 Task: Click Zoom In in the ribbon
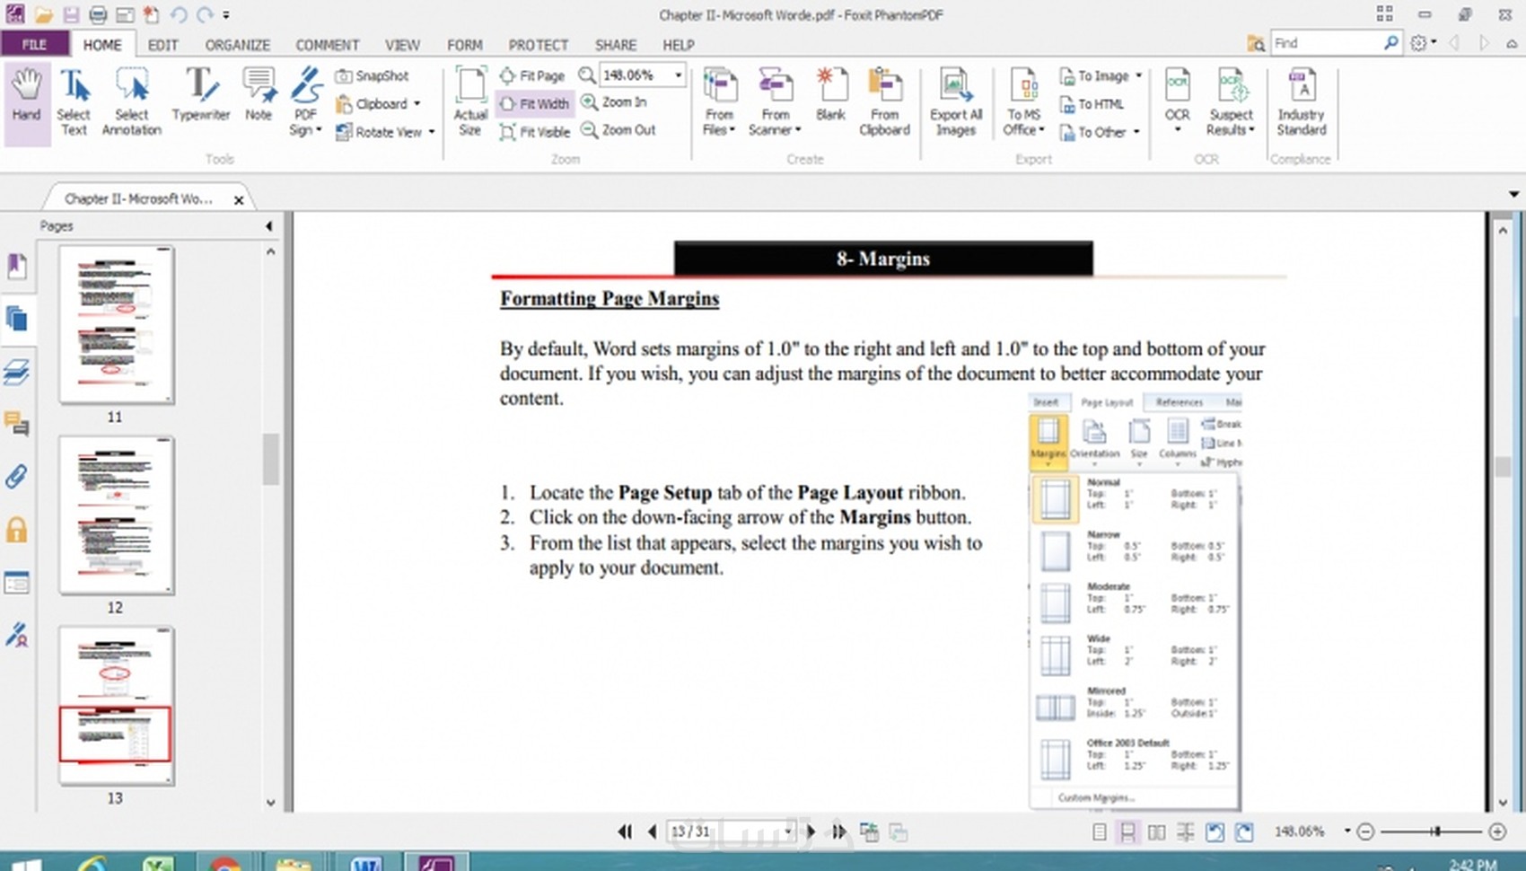pos(614,102)
